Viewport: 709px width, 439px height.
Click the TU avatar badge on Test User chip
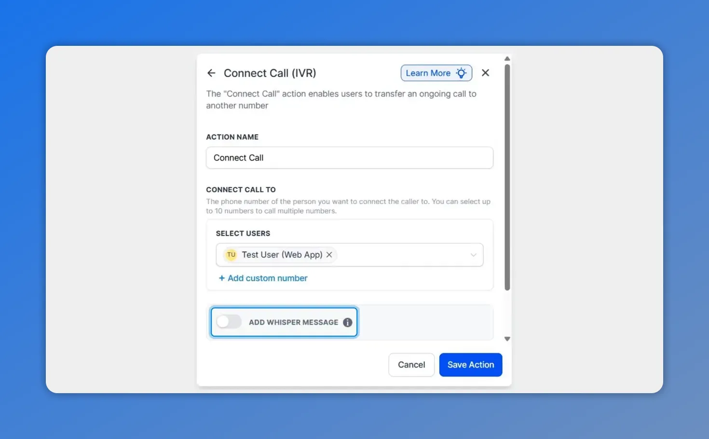point(231,255)
